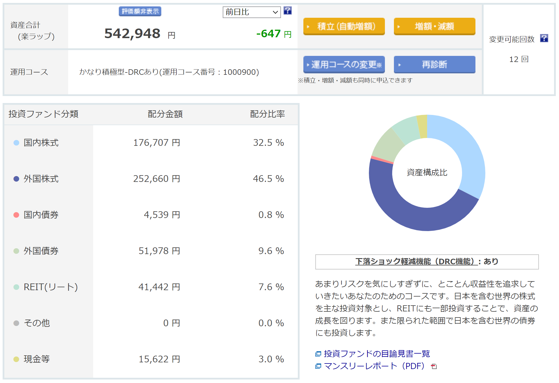Click the 再診断 blue button
Image resolution: width=559 pixels, height=383 pixels.
434,65
